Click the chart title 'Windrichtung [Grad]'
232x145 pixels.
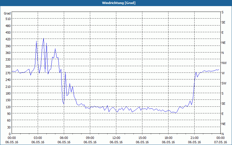point(119,3)
